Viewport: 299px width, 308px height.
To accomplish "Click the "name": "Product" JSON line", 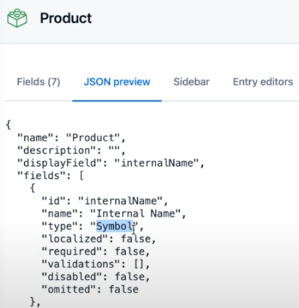I will tap(71, 138).
